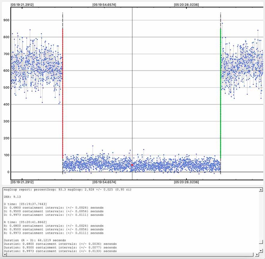Click the red D event marker line
Screen dimensions: 265x259
[63, 94]
